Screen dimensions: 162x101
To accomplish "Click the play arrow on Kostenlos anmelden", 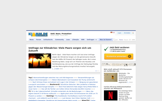I will click(130, 56).
